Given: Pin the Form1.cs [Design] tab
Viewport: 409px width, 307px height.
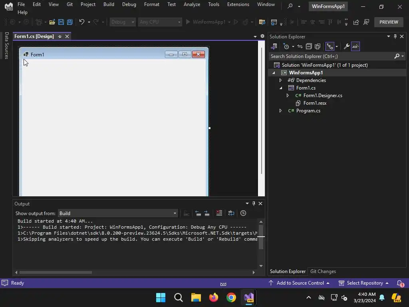Looking at the screenshot, I should pos(60,36).
